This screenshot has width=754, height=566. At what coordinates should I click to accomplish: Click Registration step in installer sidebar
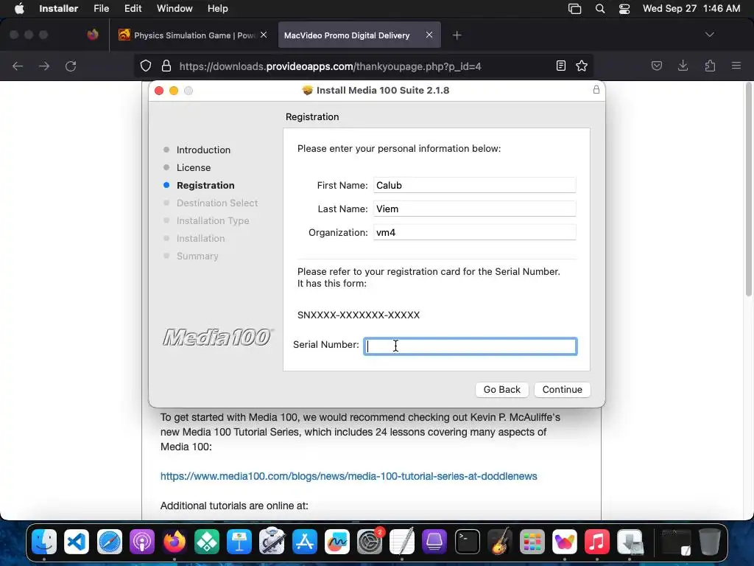pos(205,185)
